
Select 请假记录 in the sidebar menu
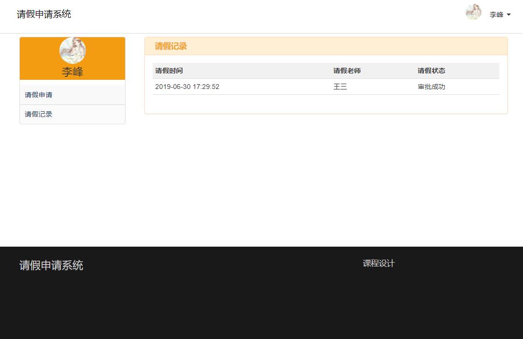(x=38, y=114)
